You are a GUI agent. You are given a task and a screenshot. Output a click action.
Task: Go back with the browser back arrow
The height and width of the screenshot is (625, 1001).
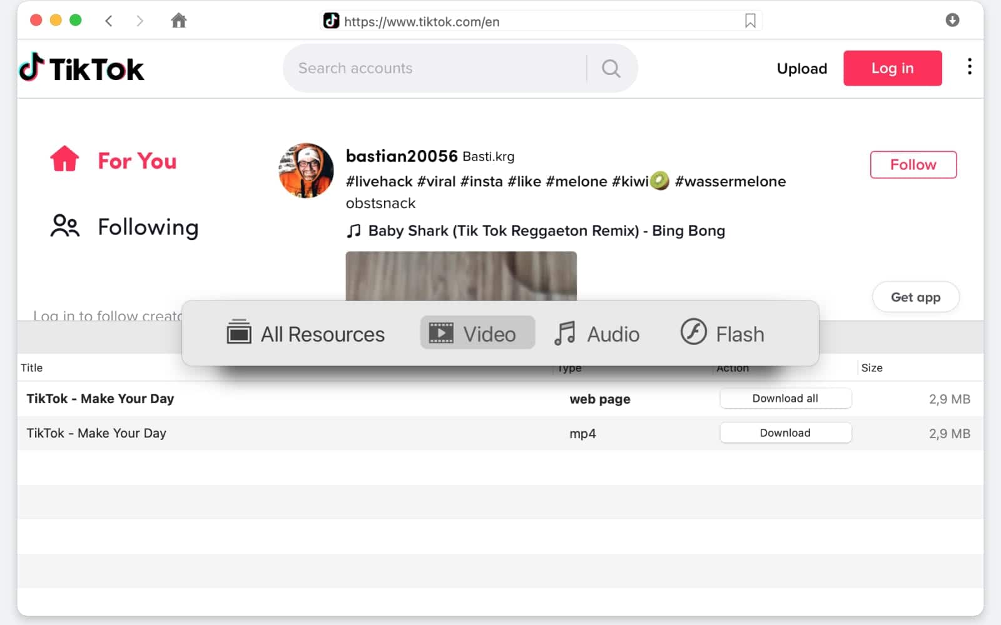pos(109,21)
